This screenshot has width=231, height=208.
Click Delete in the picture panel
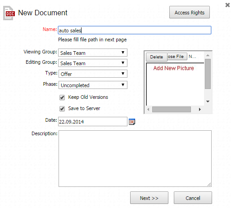tap(157, 57)
